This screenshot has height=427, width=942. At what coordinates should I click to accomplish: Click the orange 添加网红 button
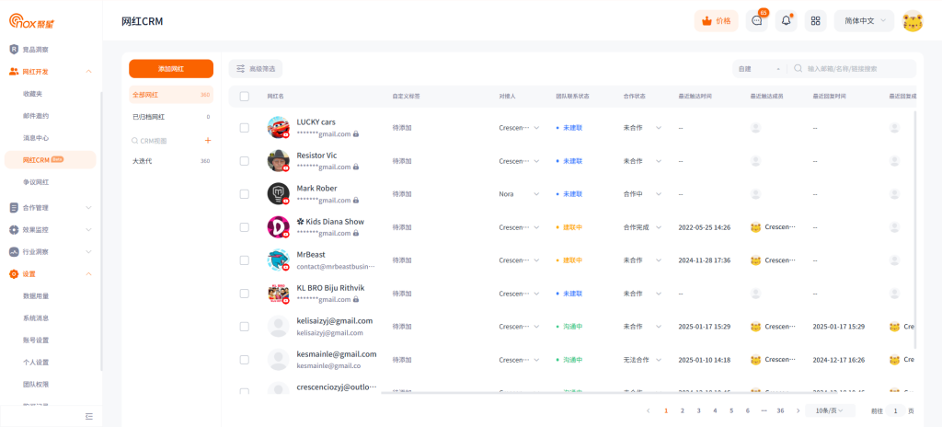(171, 69)
